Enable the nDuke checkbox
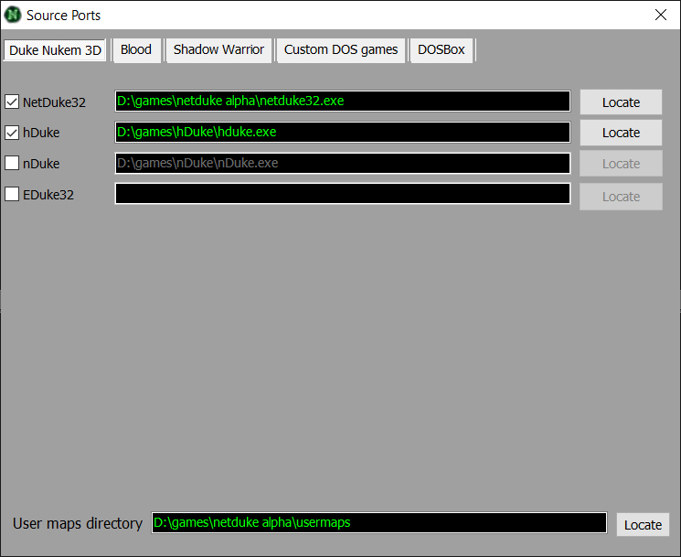 (x=12, y=164)
